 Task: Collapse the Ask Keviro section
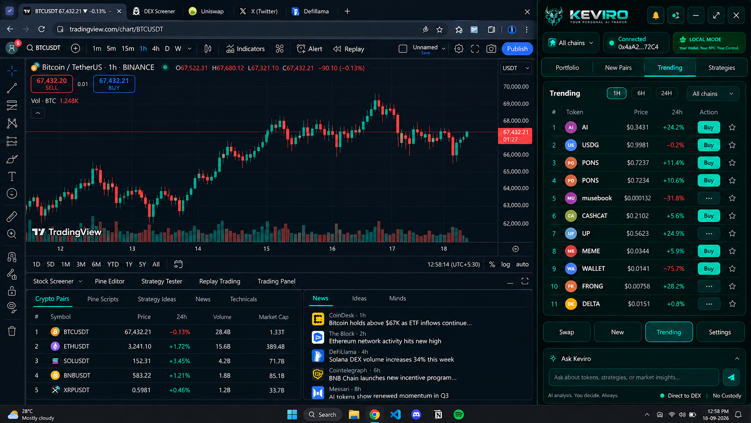point(737,359)
